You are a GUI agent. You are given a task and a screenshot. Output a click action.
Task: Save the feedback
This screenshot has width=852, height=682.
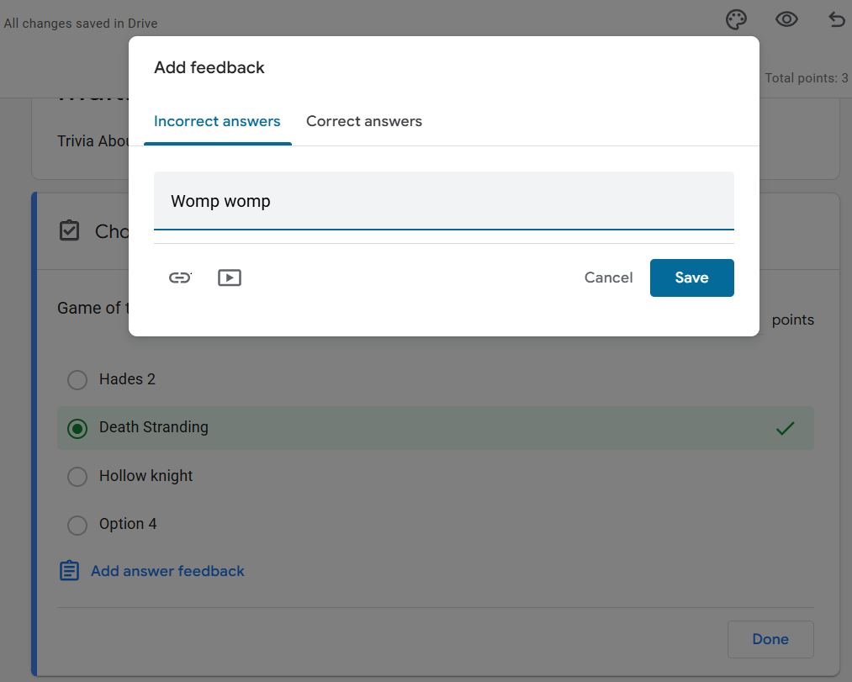pyautogui.click(x=691, y=278)
